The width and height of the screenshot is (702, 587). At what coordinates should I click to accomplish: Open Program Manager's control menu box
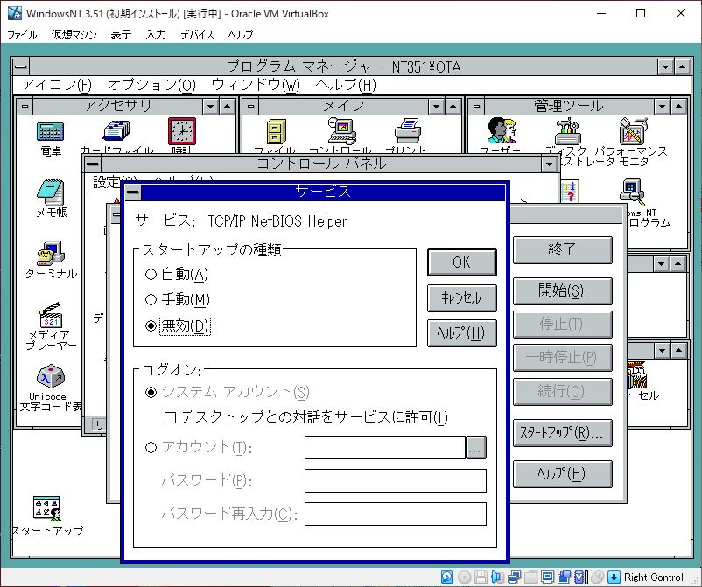(x=21, y=67)
